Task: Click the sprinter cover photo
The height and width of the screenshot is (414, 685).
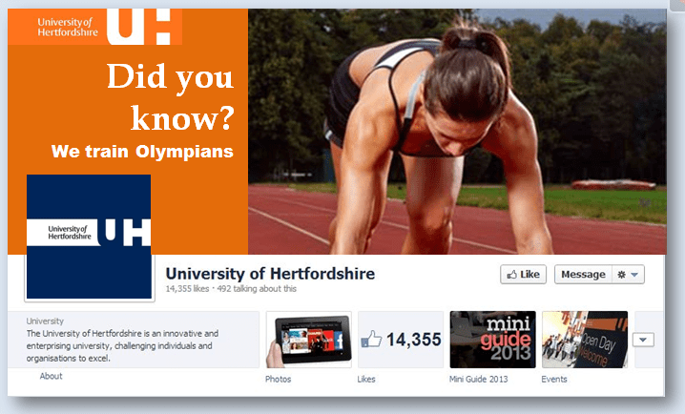Action: (457, 132)
